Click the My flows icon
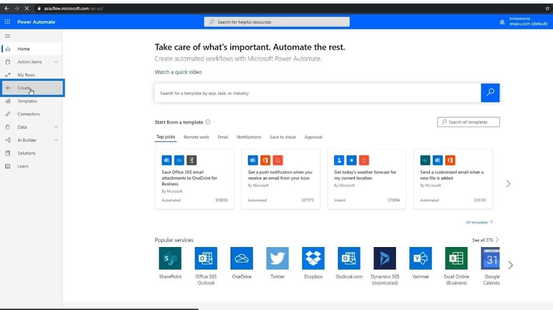The width and height of the screenshot is (553, 310). tap(8, 75)
